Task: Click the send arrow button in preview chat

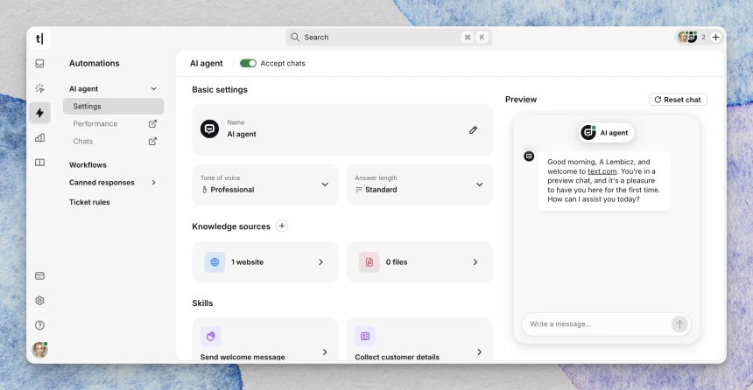Action: [679, 324]
